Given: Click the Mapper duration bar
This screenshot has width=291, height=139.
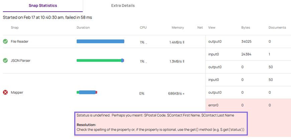Looking at the screenshot, I should 87,92.
